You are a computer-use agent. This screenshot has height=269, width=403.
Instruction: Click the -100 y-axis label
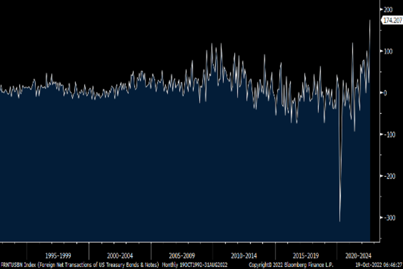click(390, 134)
